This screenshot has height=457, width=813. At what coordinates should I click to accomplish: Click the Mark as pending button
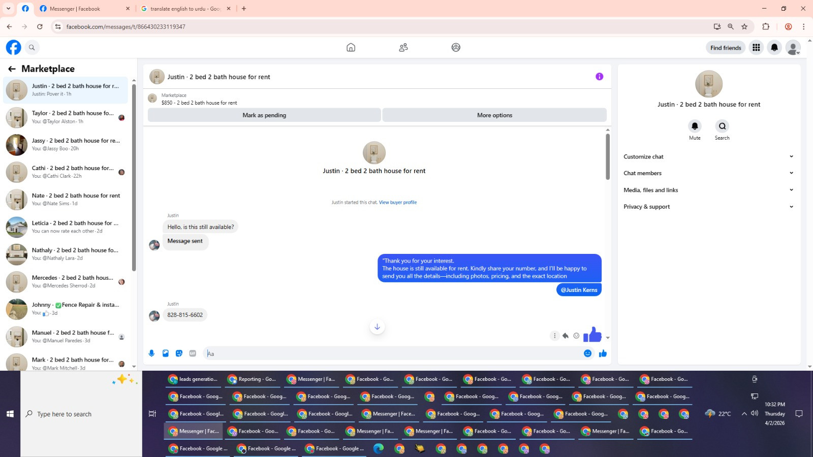coord(264,115)
